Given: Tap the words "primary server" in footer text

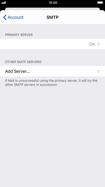Looking at the screenshot, I should click(65, 81).
